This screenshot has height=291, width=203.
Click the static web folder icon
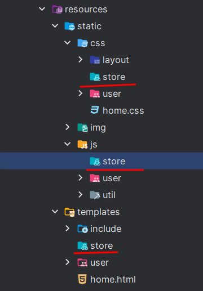tap(70, 26)
